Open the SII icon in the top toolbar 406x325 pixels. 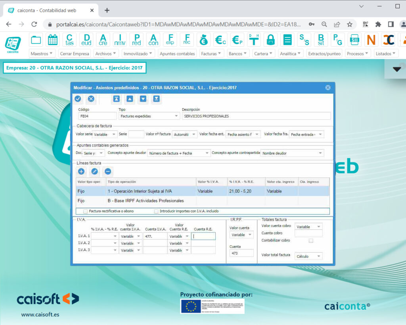click(354, 40)
